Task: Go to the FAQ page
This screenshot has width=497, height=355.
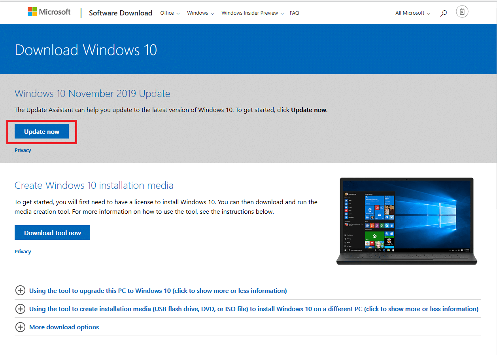Action: pos(295,13)
